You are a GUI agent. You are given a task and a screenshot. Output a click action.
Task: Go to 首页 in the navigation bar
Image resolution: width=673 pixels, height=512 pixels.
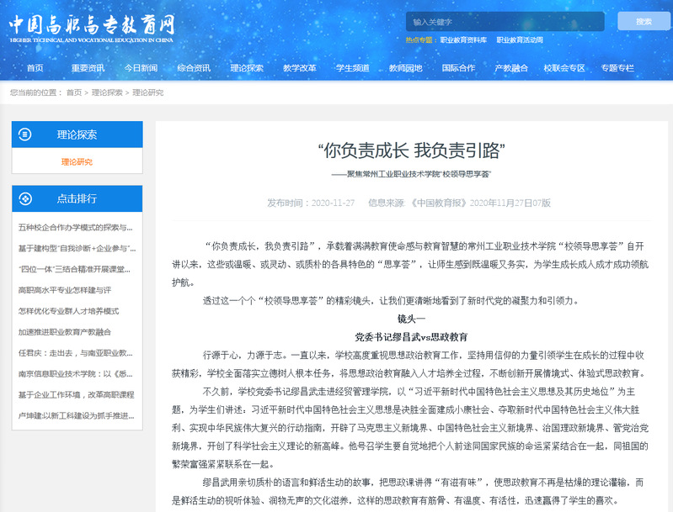click(35, 68)
